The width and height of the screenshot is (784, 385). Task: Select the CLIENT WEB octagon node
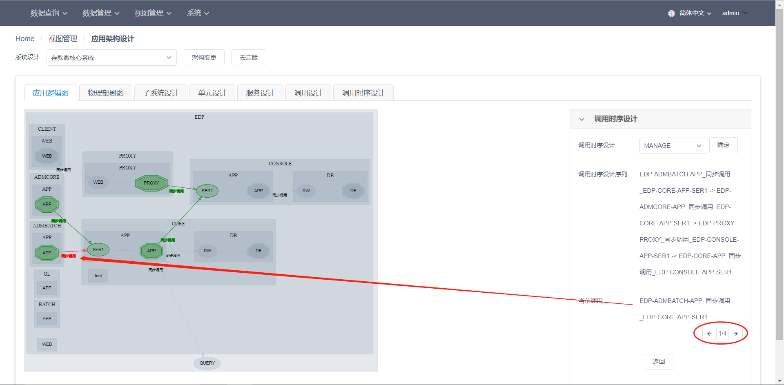pyautogui.click(x=47, y=156)
